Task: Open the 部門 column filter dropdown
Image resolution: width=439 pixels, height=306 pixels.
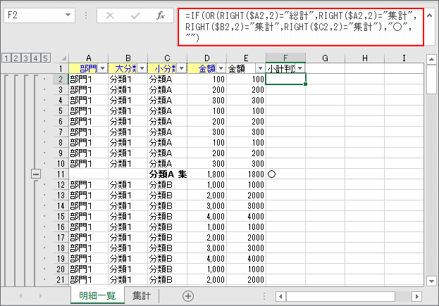Action: click(103, 68)
